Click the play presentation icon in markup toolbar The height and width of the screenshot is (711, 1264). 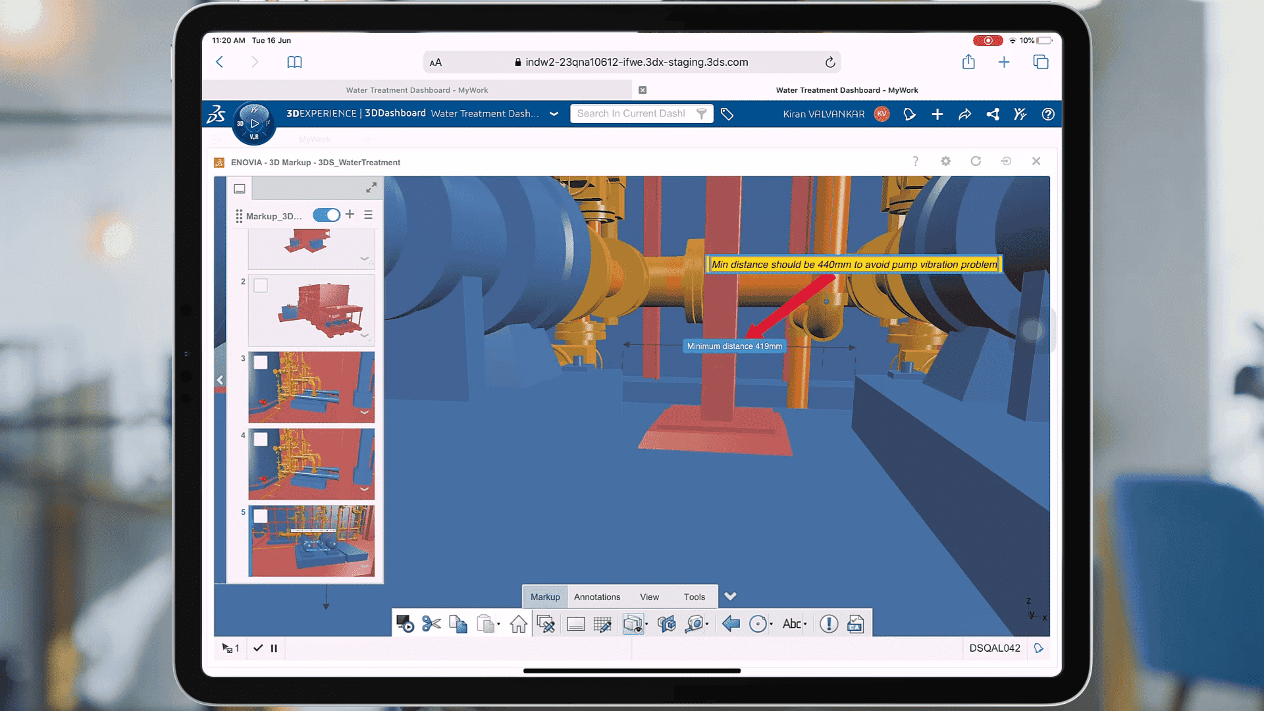405,623
